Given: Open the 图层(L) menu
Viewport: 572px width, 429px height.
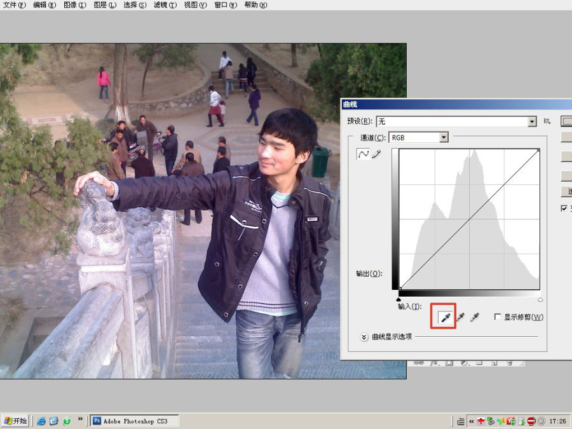Looking at the screenshot, I should 105,4.
